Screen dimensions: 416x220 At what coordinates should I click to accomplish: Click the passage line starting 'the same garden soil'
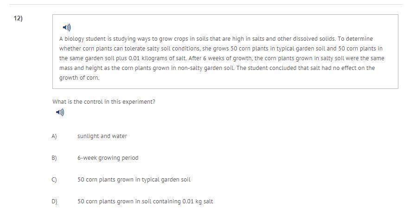coord(222,58)
